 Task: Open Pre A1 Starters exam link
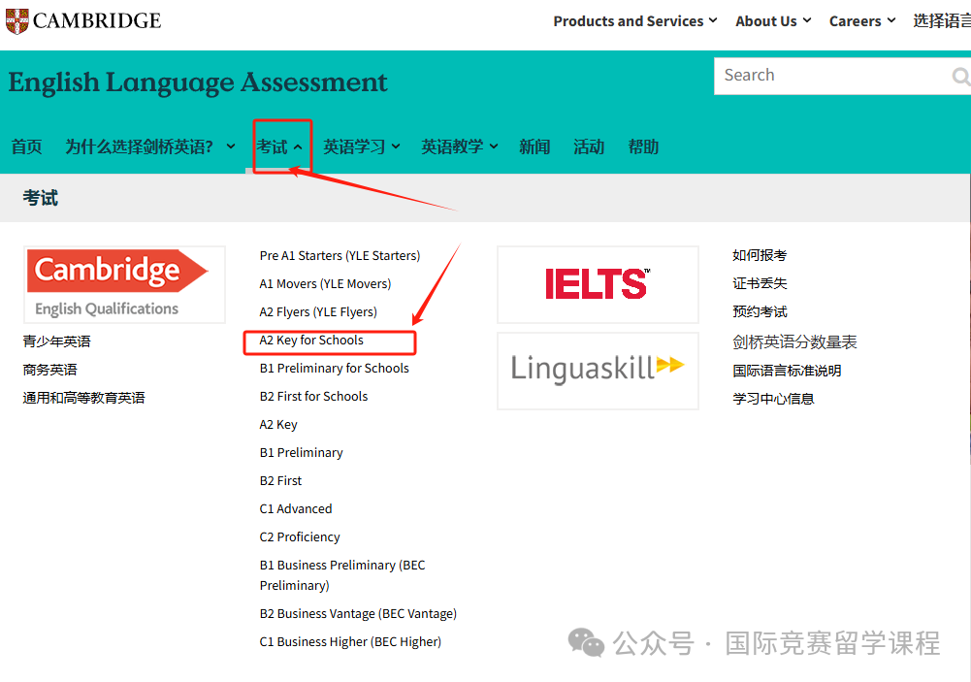point(340,256)
